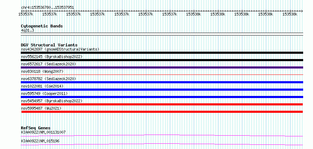This screenshot has height=149, width=313.
Task: Open the DGV Structural Variants track title
Action: pyautogui.click(x=49, y=45)
